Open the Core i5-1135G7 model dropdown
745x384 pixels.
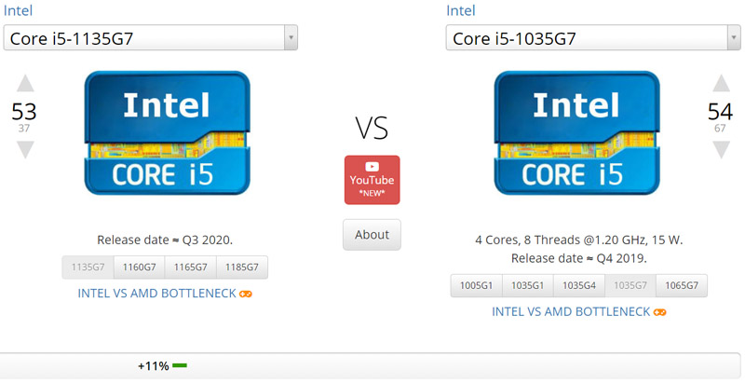[151, 38]
